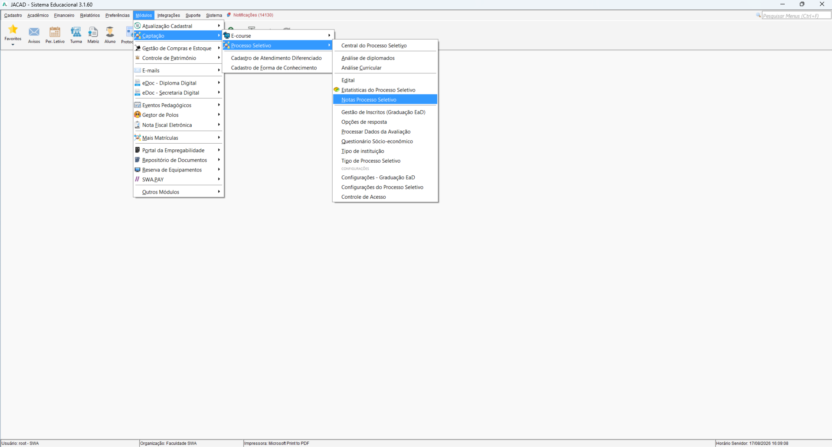Click the Controle de Patrimônio icon
The image size is (832, 447).
tap(138, 58)
